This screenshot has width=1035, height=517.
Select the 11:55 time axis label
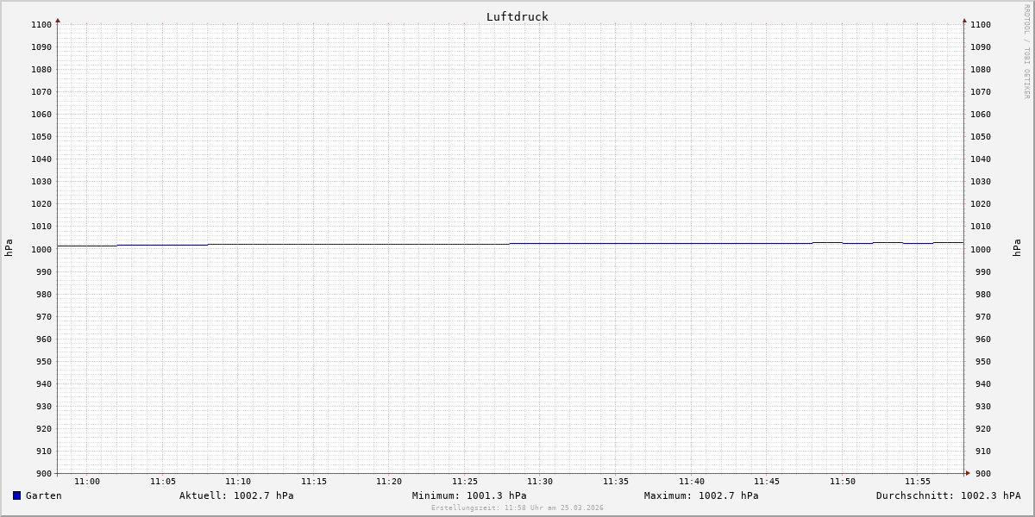pos(918,482)
